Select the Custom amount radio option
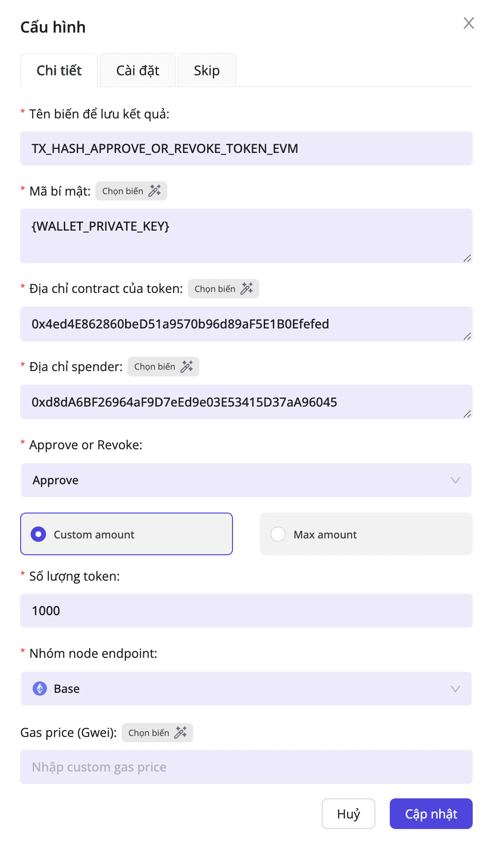 click(x=39, y=534)
